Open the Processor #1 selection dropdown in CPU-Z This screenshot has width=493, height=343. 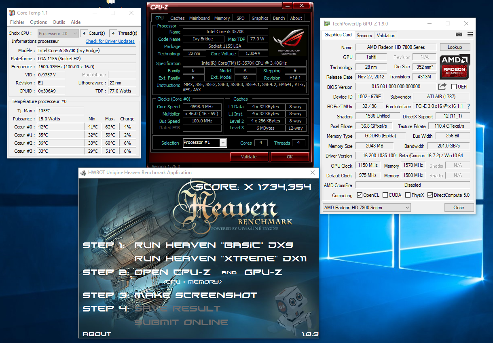(205, 143)
